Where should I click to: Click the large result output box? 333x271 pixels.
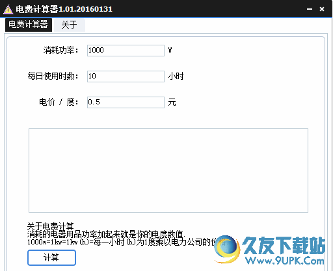[x=168, y=171]
